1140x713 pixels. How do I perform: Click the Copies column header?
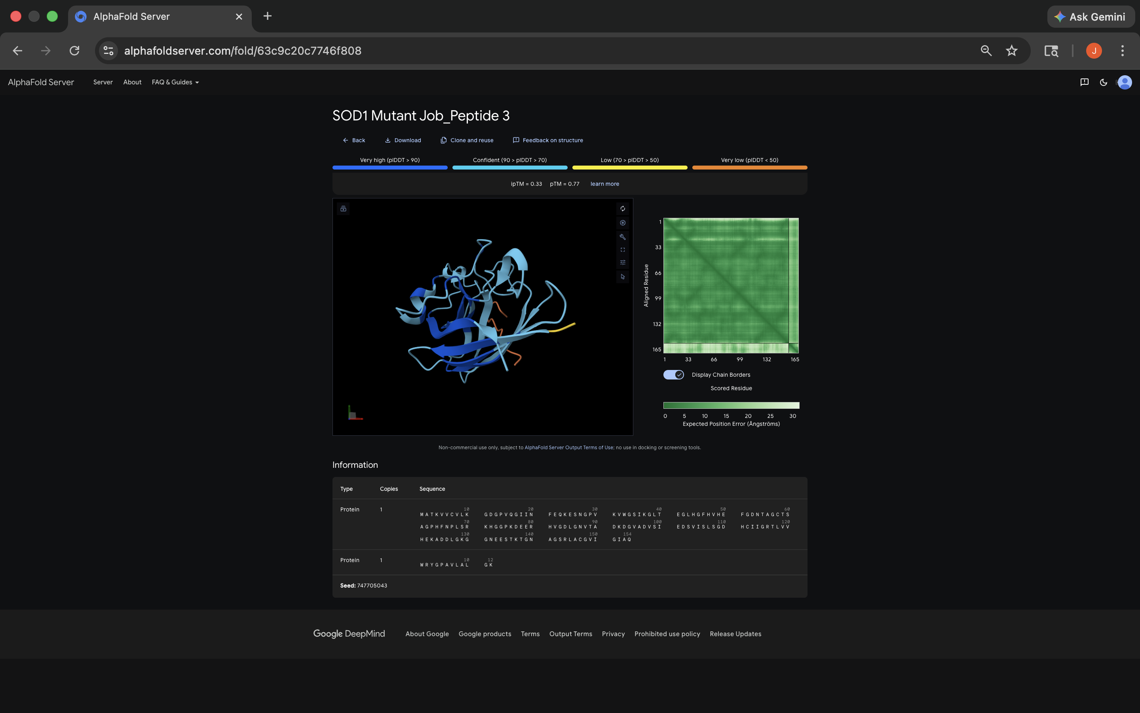pyautogui.click(x=389, y=489)
